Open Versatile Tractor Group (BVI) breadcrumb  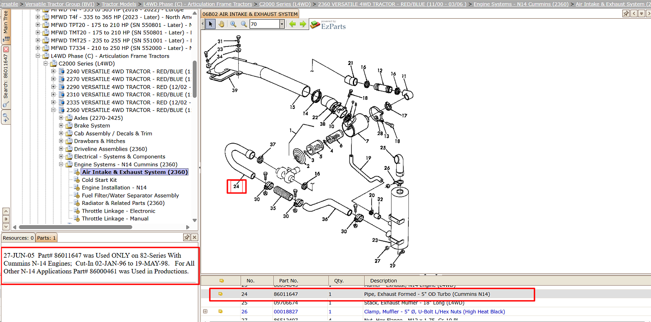tap(60, 4)
